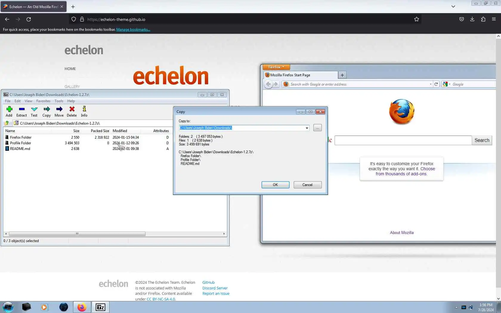Sort by the Packed Size column header
Image resolution: width=501 pixels, height=313 pixels.
point(95,131)
